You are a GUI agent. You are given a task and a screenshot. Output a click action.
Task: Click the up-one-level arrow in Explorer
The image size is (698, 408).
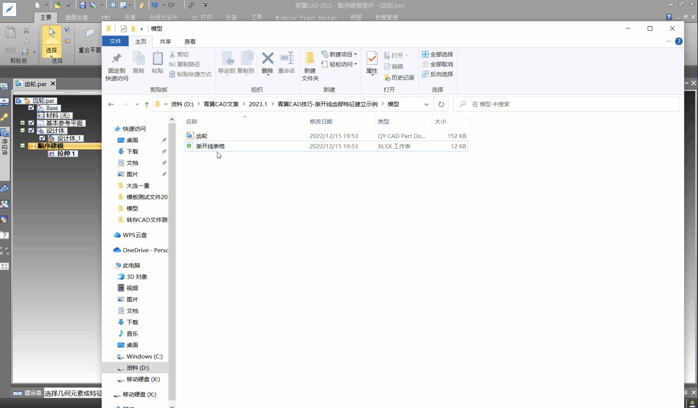coord(147,104)
